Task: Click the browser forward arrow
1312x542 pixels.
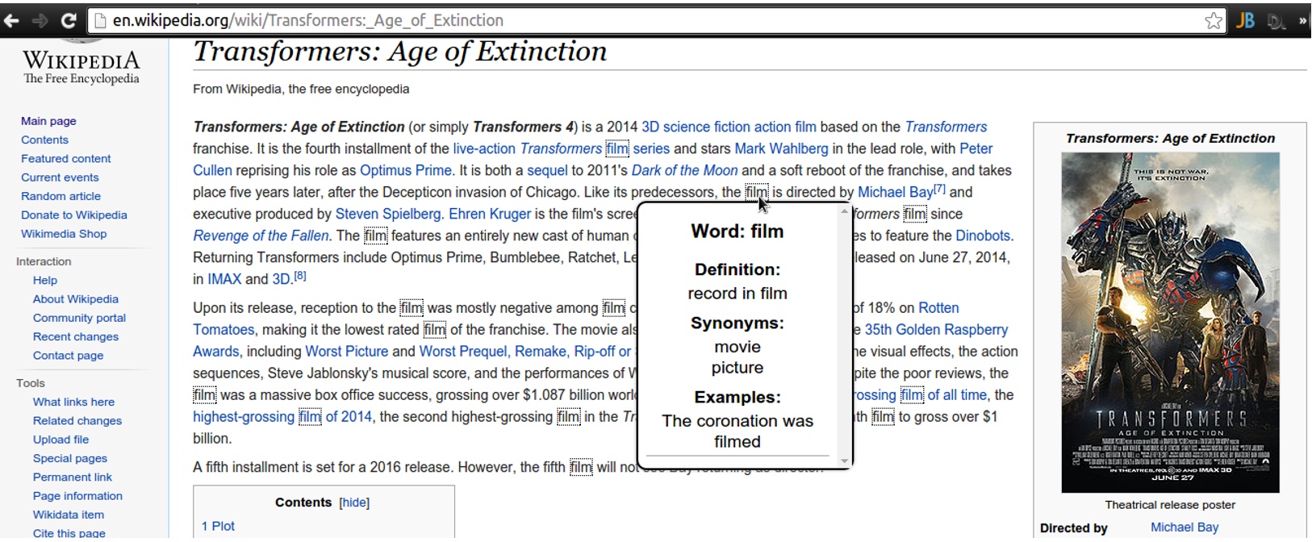Action: pos(40,20)
